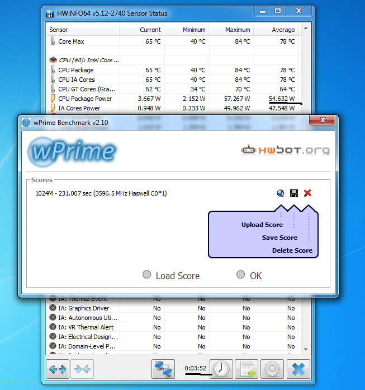Viewport: 365px width, 390px height.
Task: Click the scrollbar down arrow in HWiNFO
Action: point(306,350)
